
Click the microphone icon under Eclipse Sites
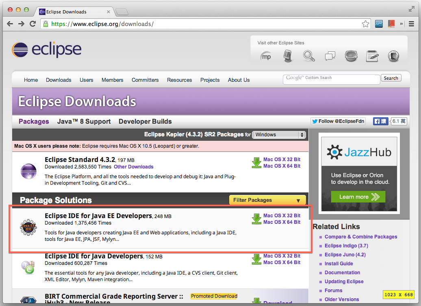[x=288, y=56]
